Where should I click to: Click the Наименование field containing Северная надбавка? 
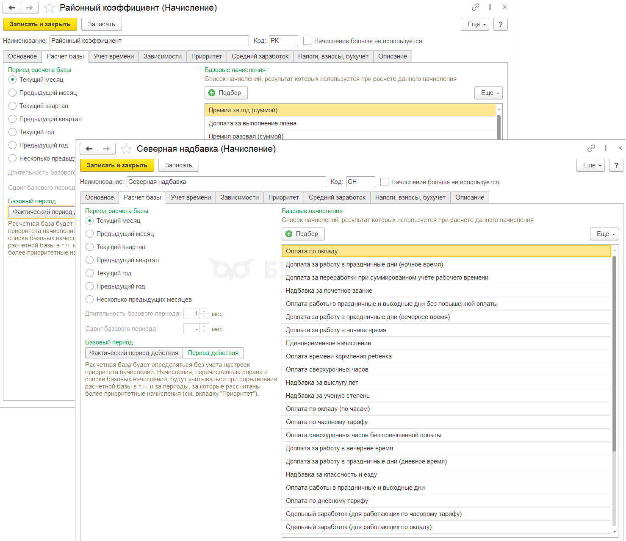coord(226,182)
